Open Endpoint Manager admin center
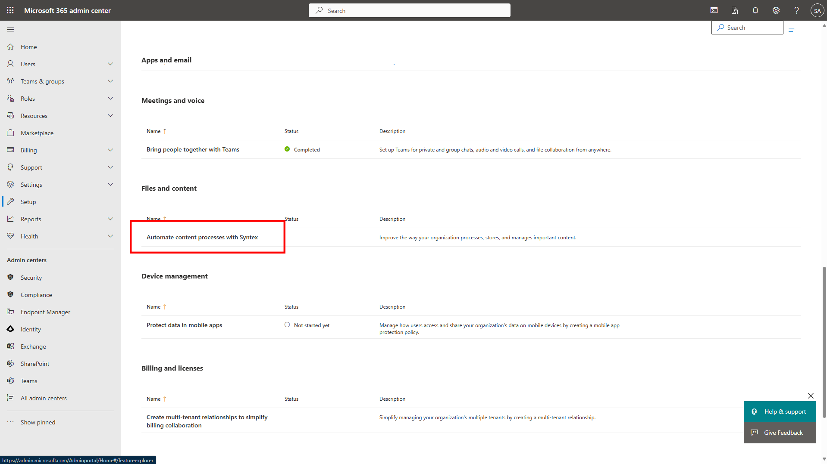 45,312
